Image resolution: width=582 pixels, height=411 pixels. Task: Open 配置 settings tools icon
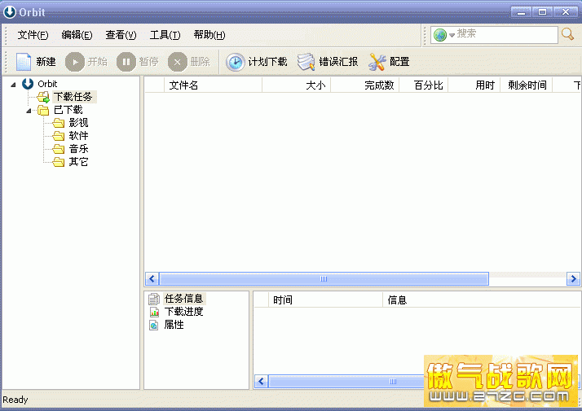(377, 62)
